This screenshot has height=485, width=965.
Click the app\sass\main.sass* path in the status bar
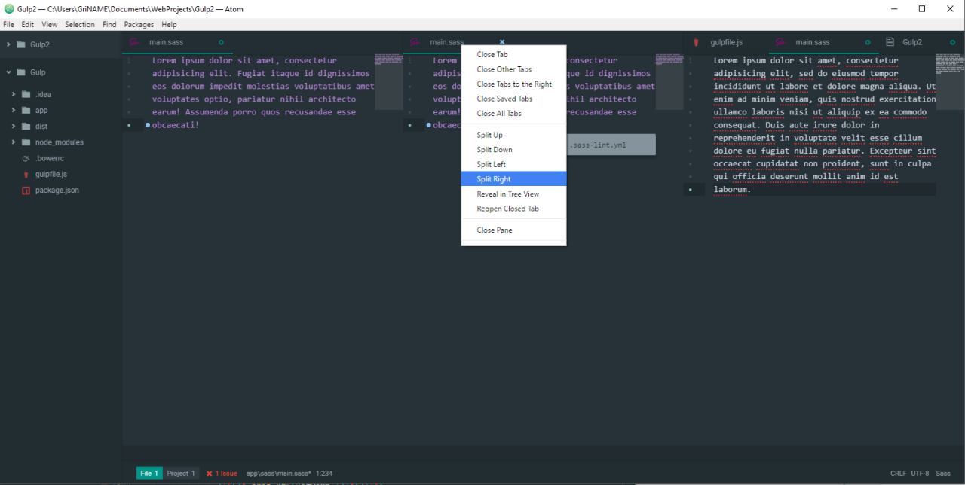(279, 474)
